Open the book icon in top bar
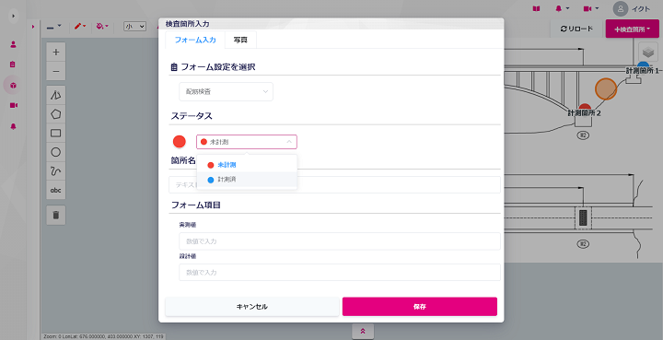 [536, 8]
